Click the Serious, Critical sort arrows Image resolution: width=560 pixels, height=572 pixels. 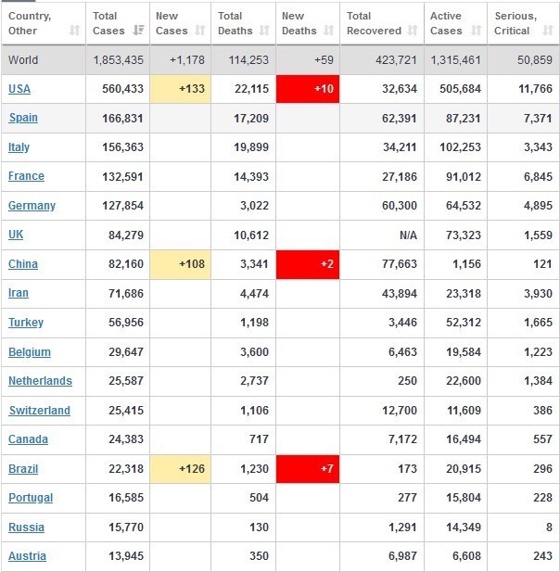click(x=546, y=31)
